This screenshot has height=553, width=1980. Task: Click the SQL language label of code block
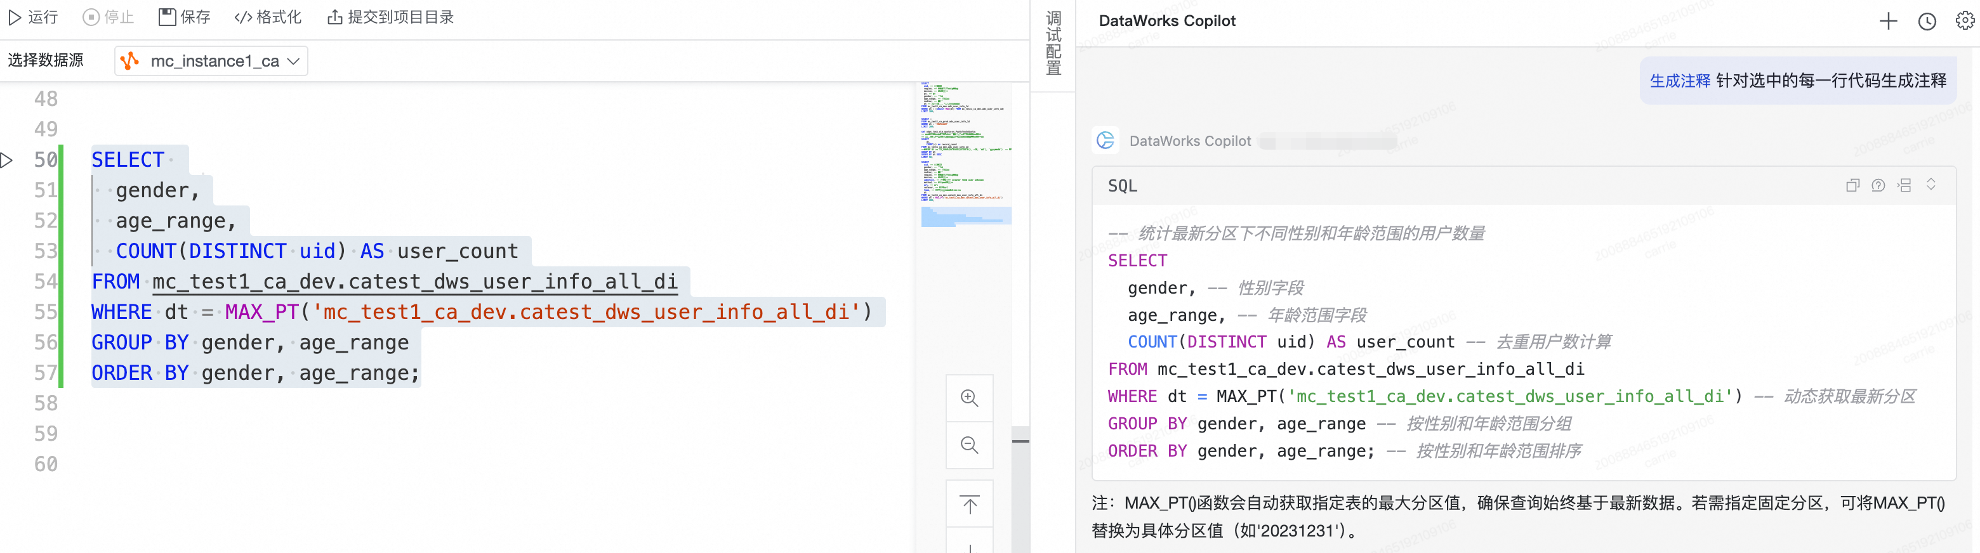pyautogui.click(x=1122, y=186)
